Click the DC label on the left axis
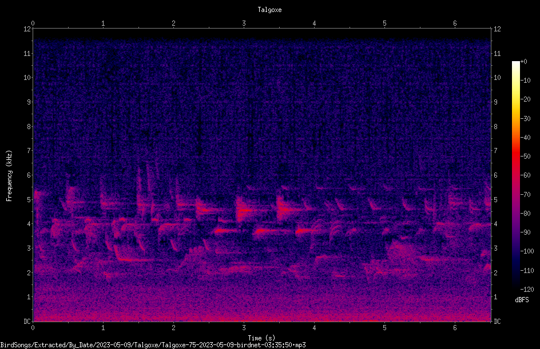 [x=27, y=322]
